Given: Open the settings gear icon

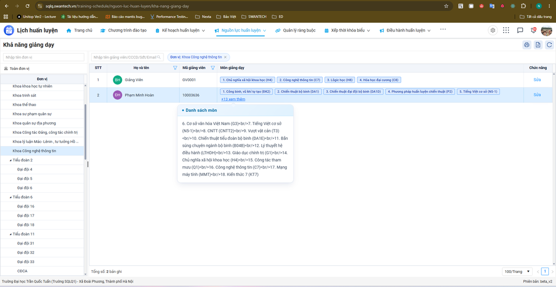Looking at the screenshot, I should pyautogui.click(x=492, y=30).
